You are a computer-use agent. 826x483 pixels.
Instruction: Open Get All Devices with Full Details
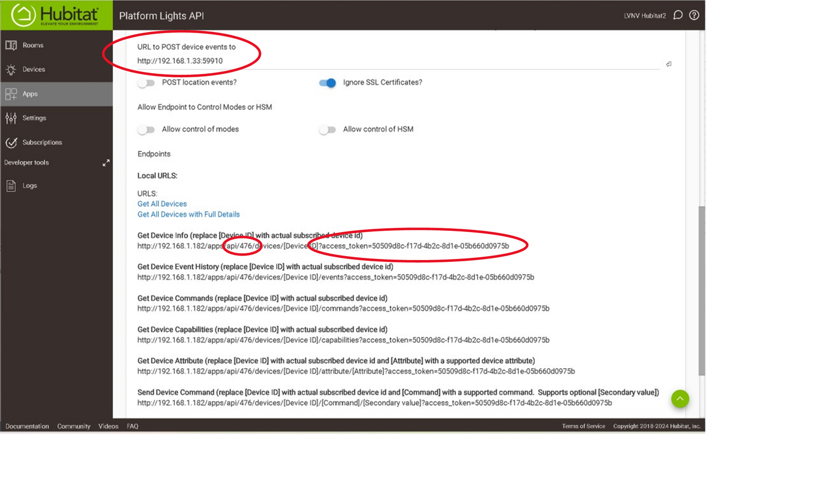[189, 214]
